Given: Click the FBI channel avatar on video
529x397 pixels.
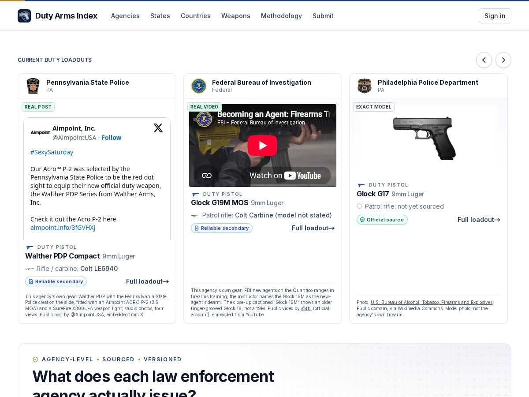Looking at the screenshot, I should coord(204,119).
